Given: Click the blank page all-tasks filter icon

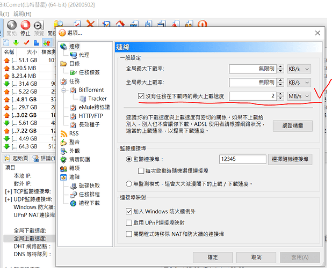Looking at the screenshot, I should point(6,43).
